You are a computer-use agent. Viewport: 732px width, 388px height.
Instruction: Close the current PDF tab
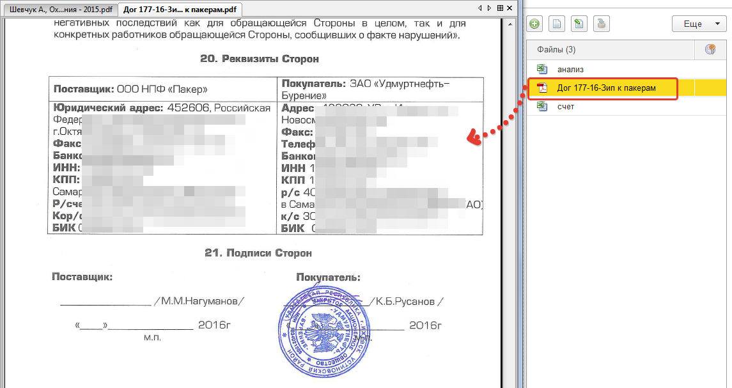tap(510, 8)
